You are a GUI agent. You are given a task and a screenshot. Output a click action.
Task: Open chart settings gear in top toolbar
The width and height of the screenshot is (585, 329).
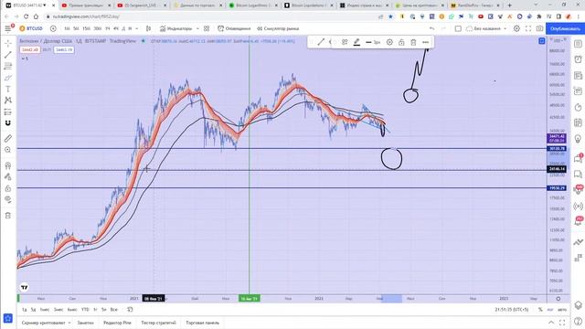(516, 28)
